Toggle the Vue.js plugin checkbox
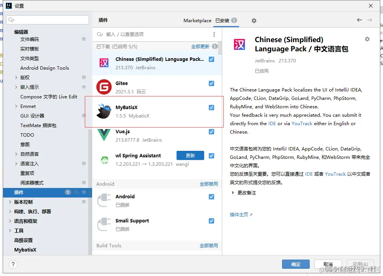Image resolution: width=383 pixels, height=276 pixels. pyautogui.click(x=211, y=132)
